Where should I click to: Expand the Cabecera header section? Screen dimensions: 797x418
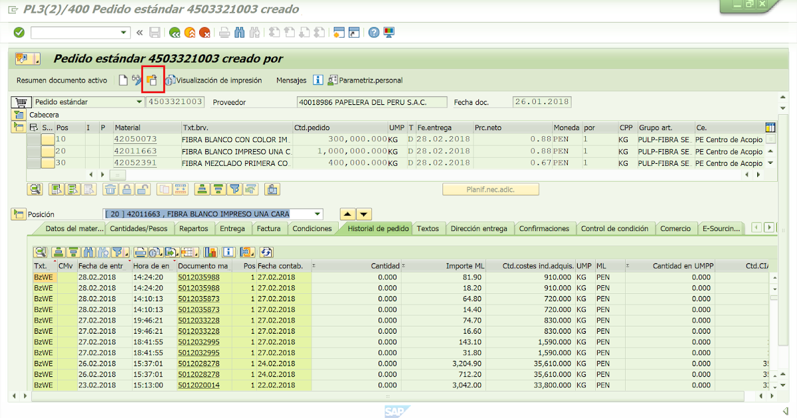coord(18,115)
